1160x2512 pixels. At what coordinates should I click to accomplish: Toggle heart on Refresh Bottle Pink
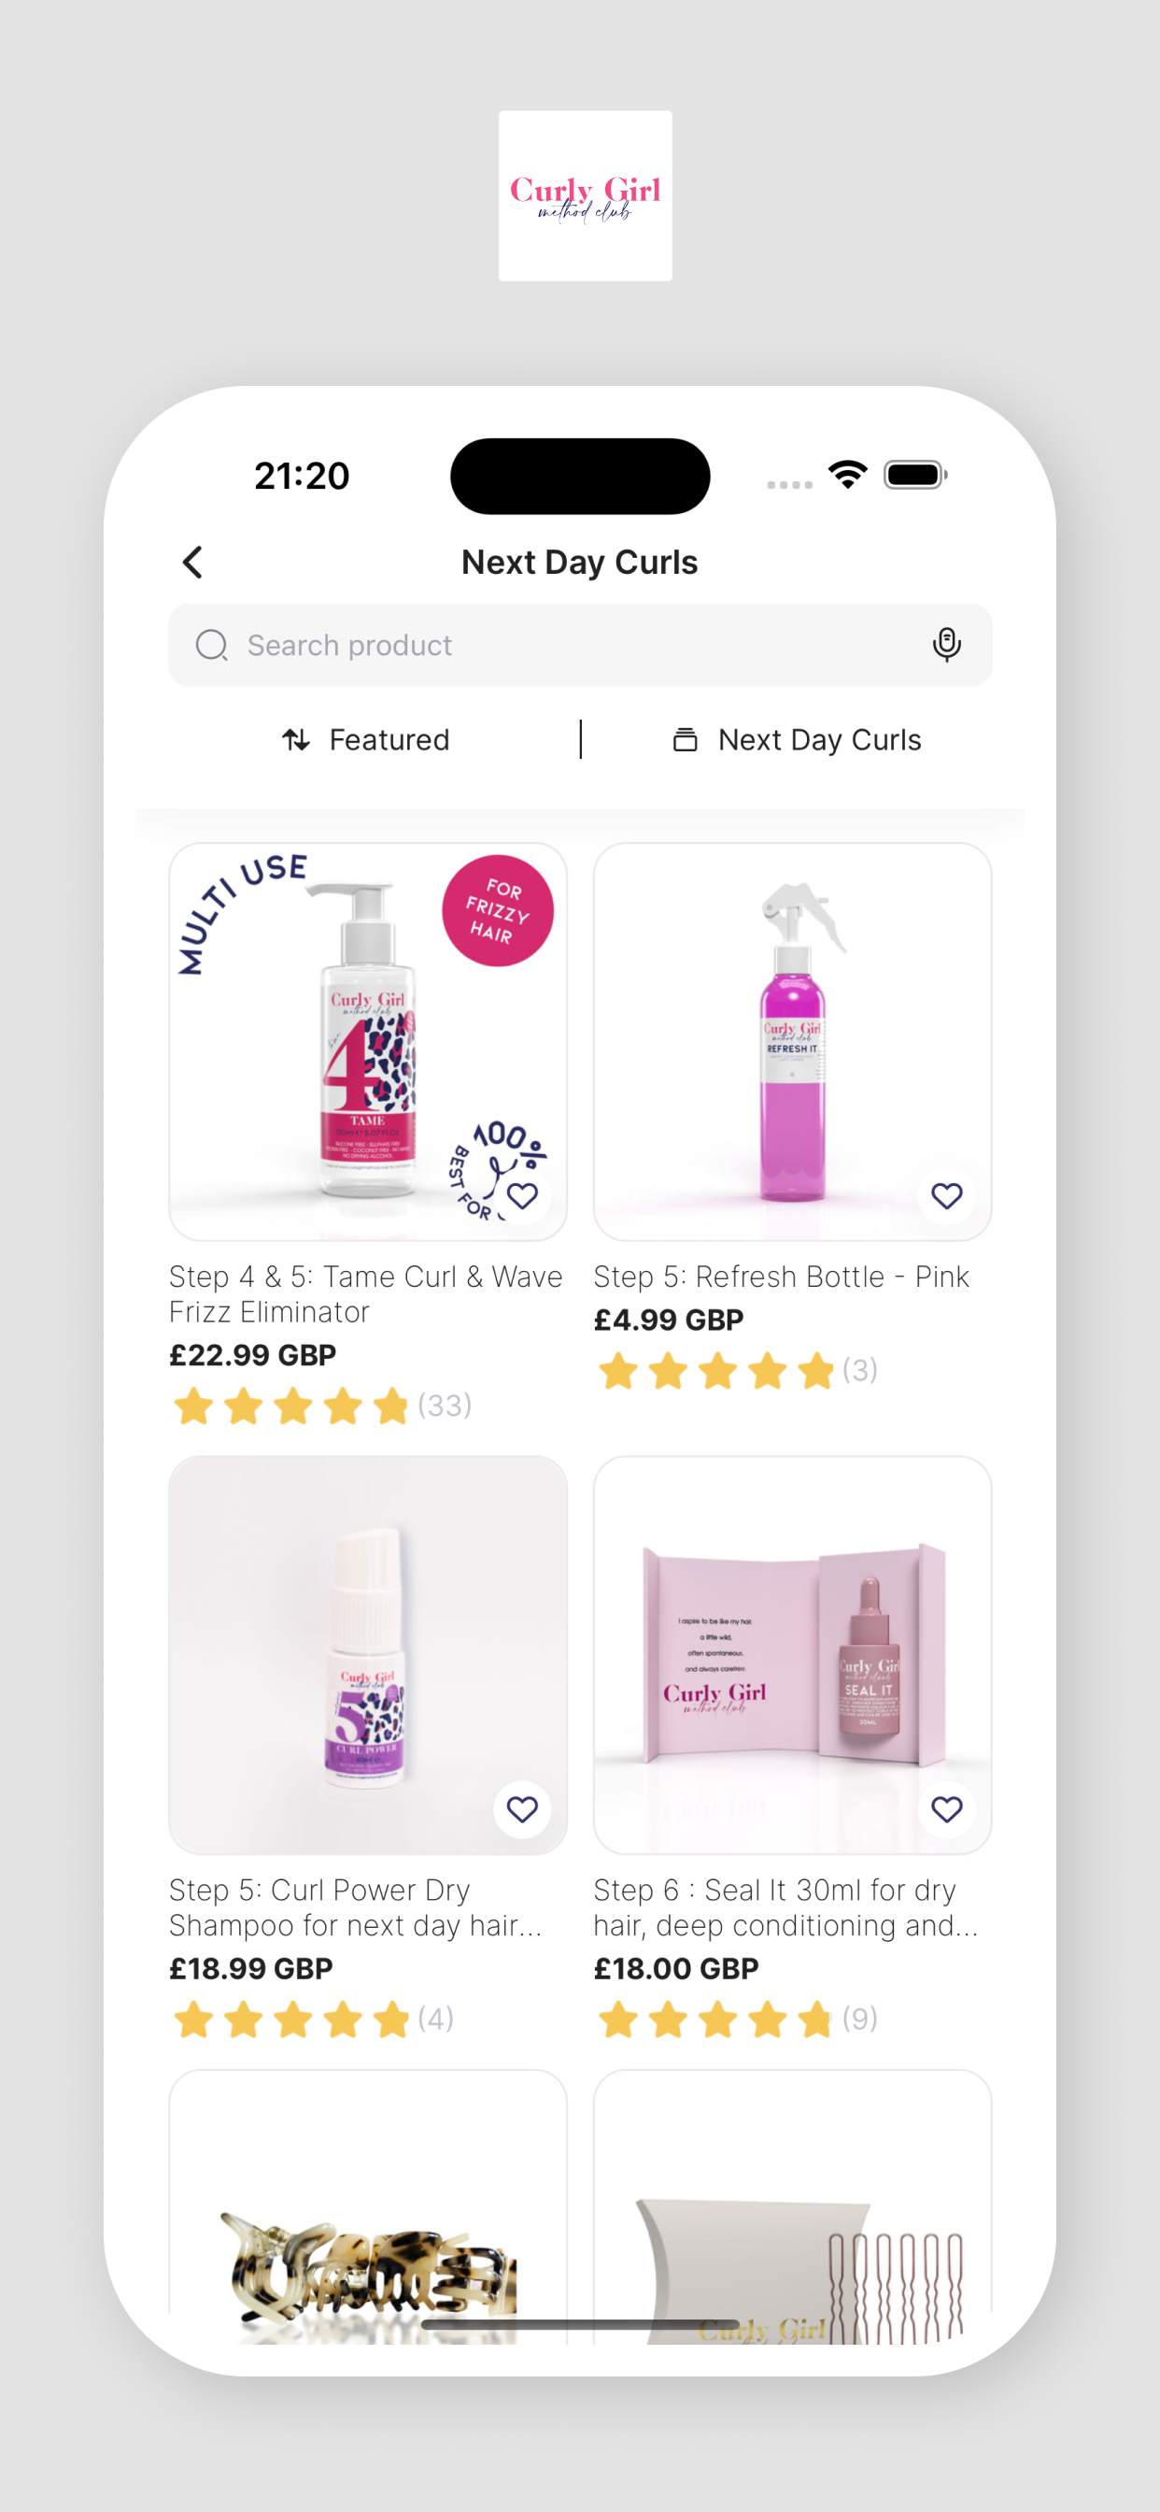coord(946,1195)
